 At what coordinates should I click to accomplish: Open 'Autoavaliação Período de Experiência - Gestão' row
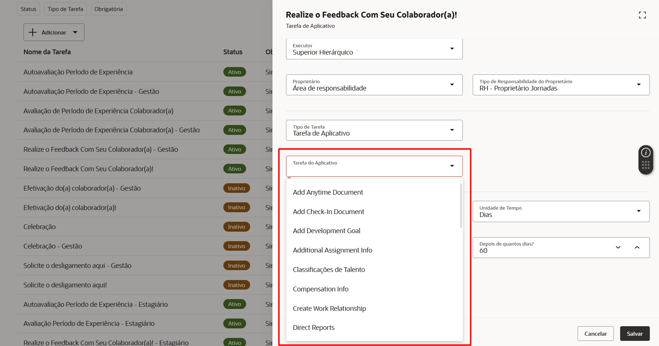click(x=144, y=92)
